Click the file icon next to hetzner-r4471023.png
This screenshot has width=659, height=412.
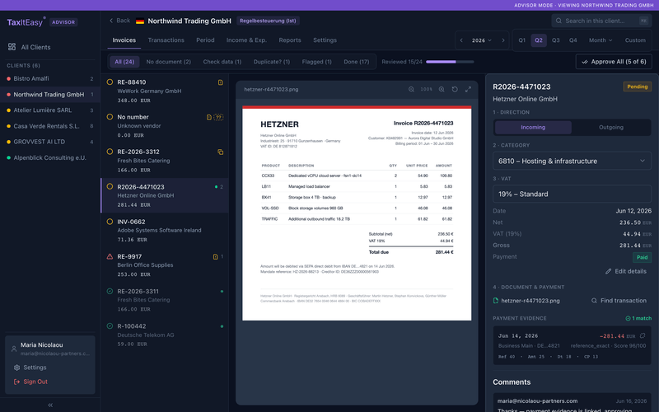click(496, 301)
